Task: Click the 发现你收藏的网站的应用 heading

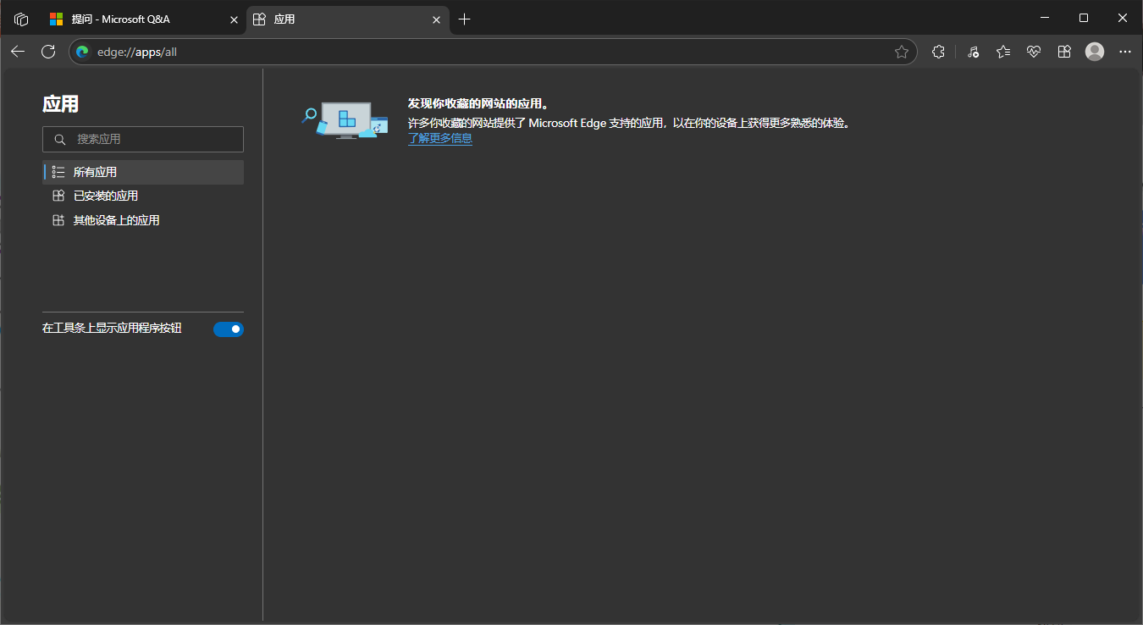Action: click(x=478, y=103)
